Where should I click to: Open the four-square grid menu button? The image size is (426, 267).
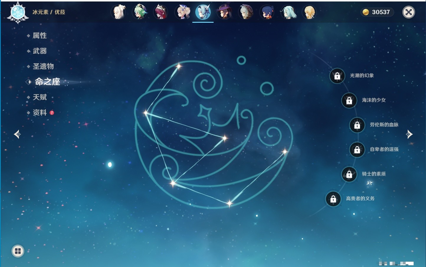(18, 251)
